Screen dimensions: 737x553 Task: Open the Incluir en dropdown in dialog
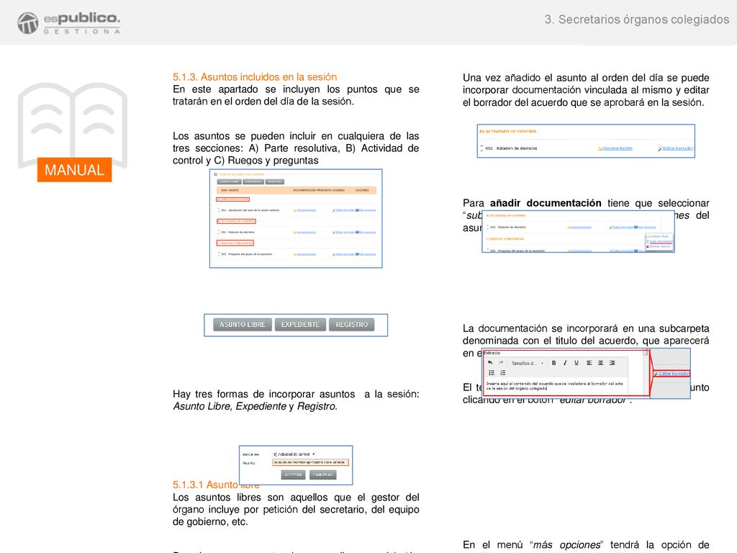click(x=294, y=454)
